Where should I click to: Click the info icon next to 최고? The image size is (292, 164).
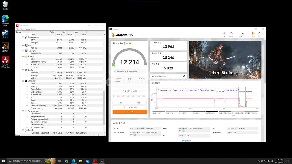click(144, 78)
